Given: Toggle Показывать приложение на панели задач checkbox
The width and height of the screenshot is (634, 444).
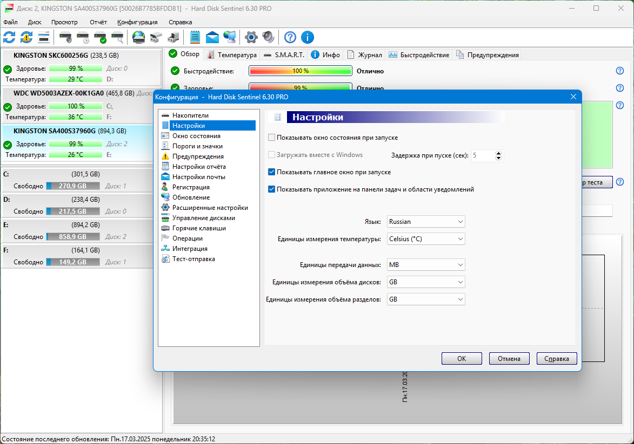Looking at the screenshot, I should [272, 189].
